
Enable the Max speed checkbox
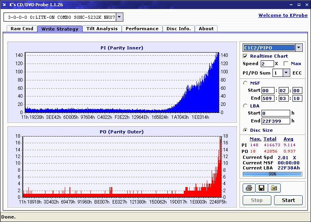pos(286,64)
